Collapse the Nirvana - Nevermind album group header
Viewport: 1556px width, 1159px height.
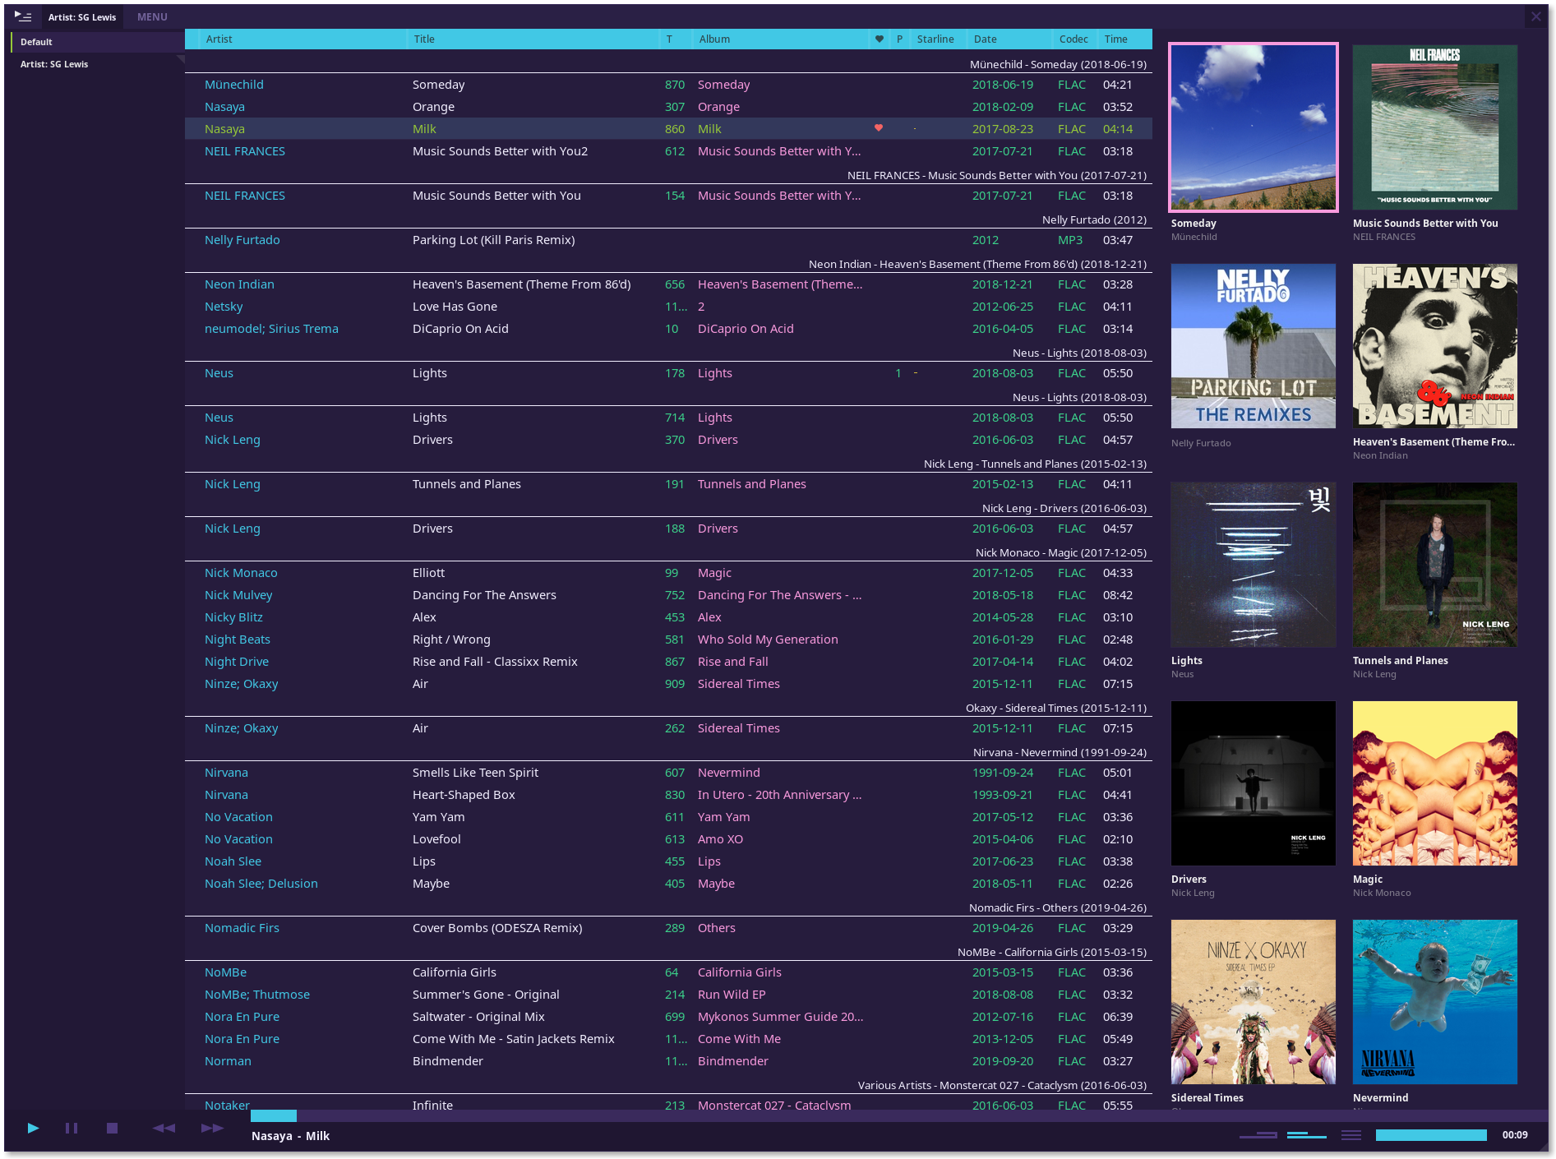[1059, 751]
